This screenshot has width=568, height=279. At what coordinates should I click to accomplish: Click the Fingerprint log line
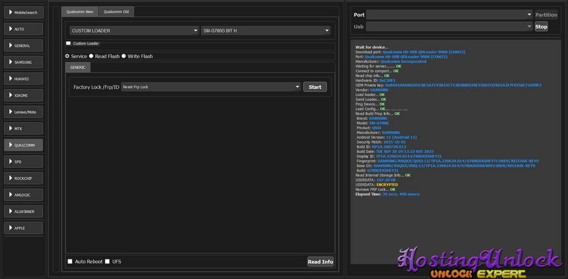click(x=447, y=161)
